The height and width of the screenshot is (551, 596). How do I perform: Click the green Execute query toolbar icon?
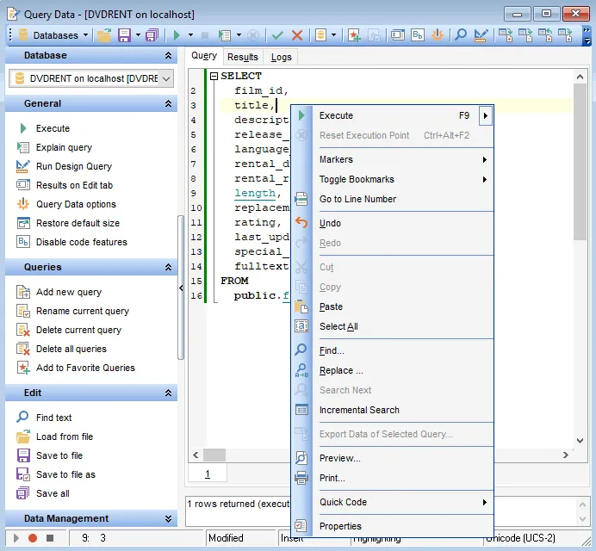(177, 35)
